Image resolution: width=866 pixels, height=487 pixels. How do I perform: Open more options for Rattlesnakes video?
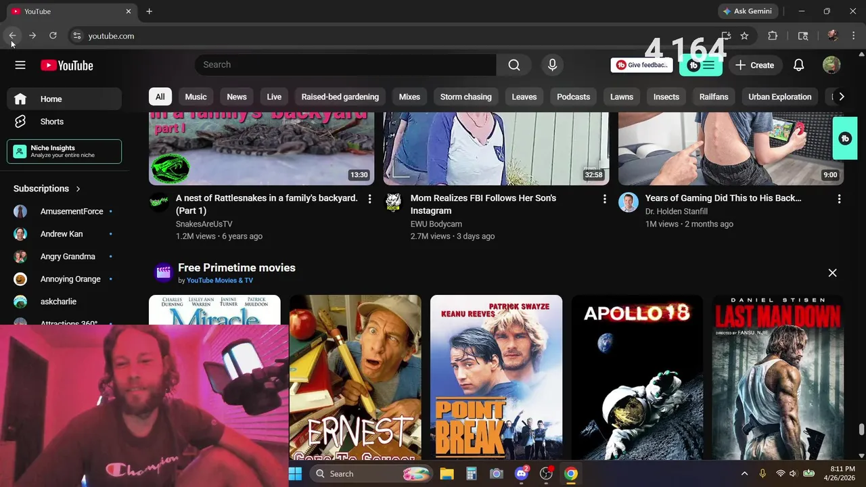[369, 199]
